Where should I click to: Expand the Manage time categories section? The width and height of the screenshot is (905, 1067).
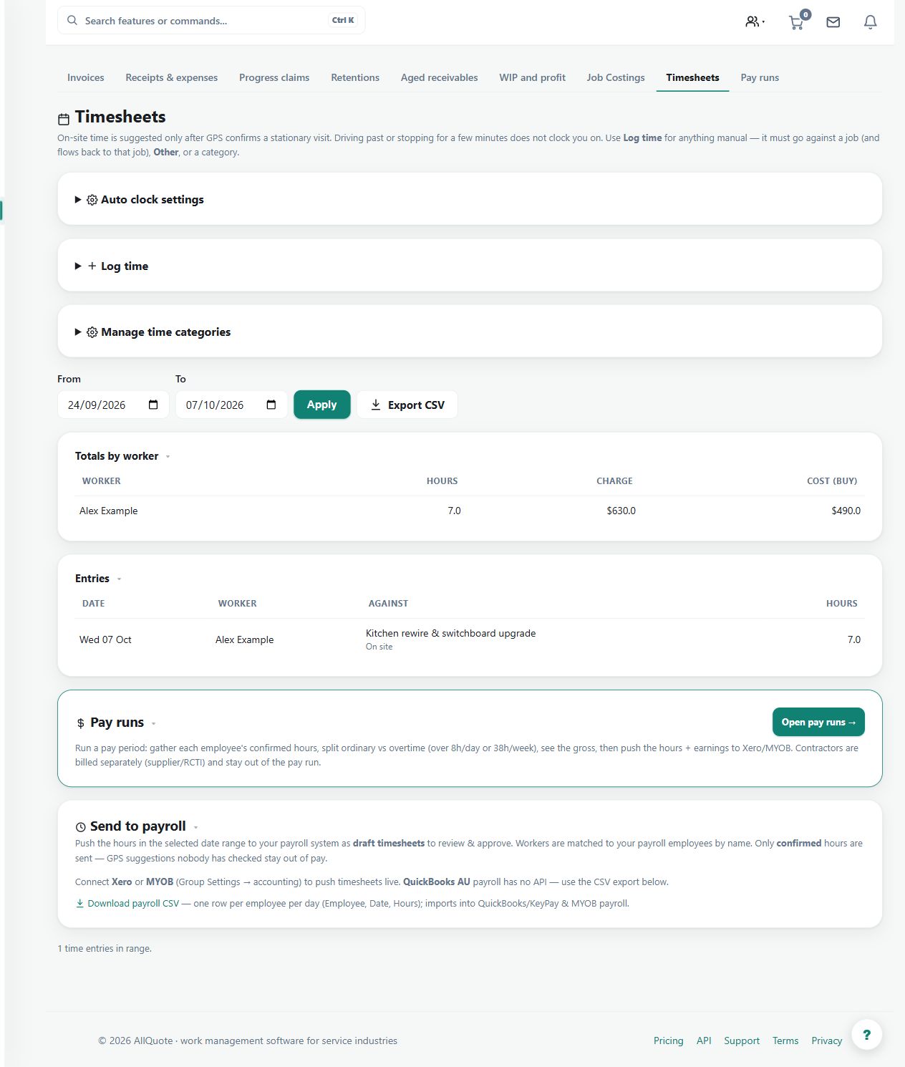point(470,332)
